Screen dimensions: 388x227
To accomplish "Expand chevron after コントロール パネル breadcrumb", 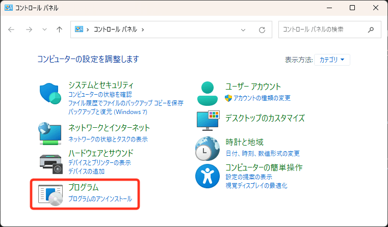I will (x=143, y=30).
